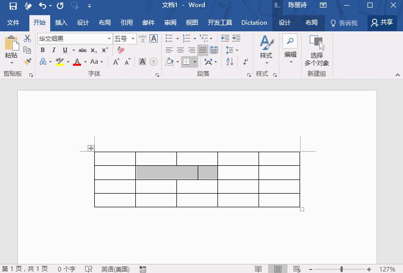403x273 pixels.
Task: Click the Increase Indent icon
Action: point(236,38)
